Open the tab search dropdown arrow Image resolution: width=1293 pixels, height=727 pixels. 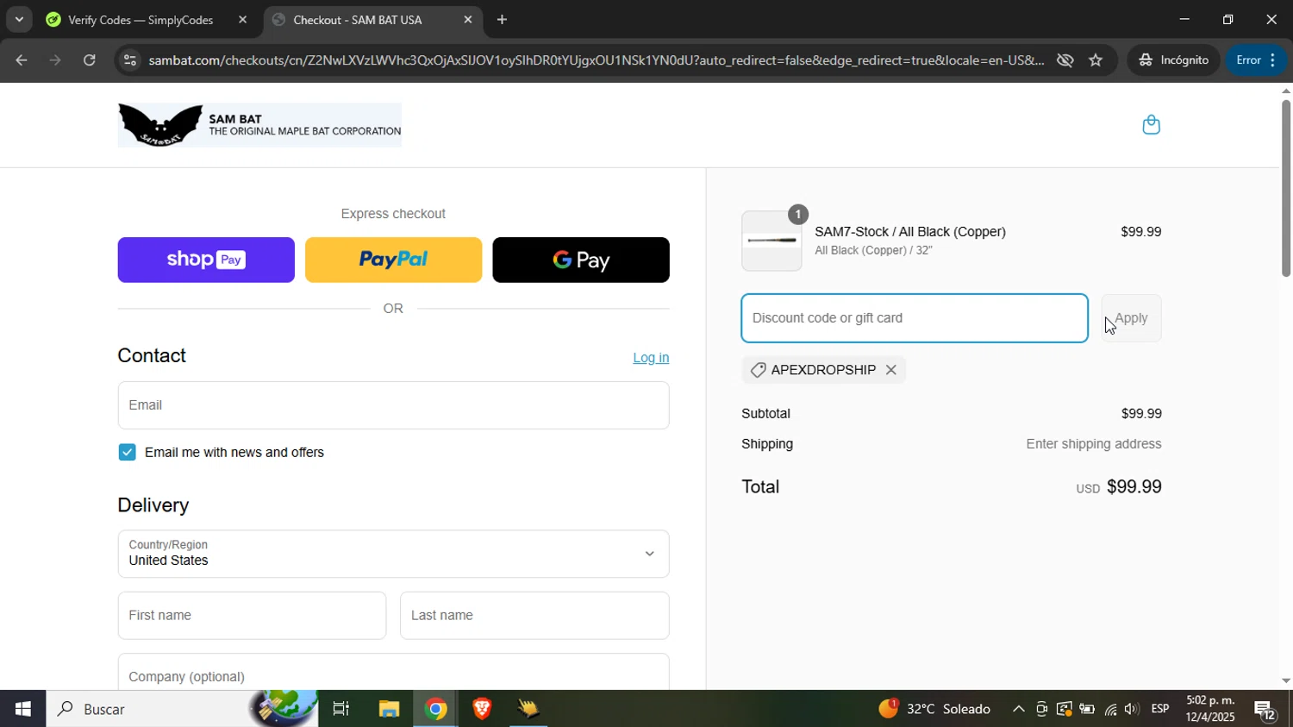click(18, 20)
